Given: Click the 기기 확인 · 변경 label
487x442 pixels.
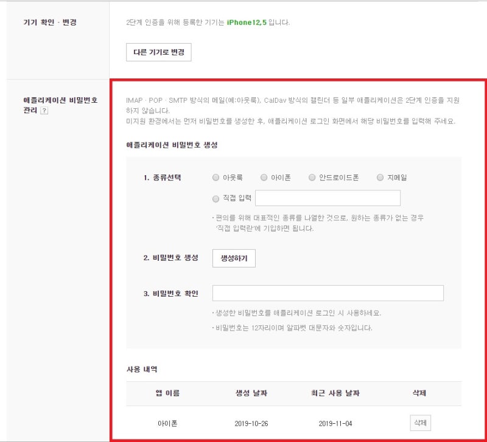Looking at the screenshot, I should [50, 22].
